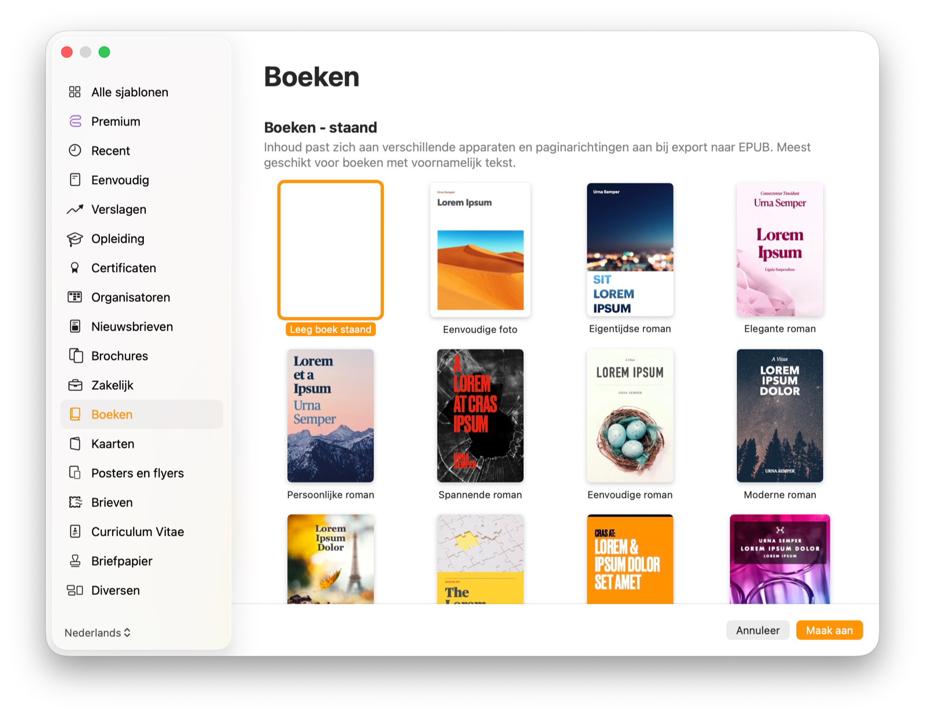Open the Nederlands language dropdown

pos(97,633)
